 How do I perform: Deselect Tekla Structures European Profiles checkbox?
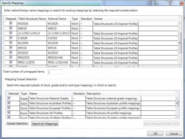point(9,108)
